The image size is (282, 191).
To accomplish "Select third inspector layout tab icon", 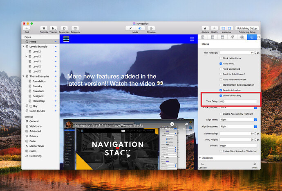I will point(222,37).
